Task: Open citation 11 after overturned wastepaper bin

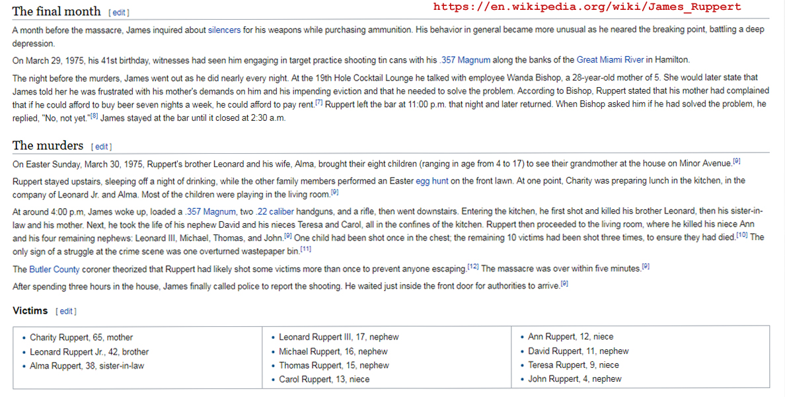Action: 305,249
